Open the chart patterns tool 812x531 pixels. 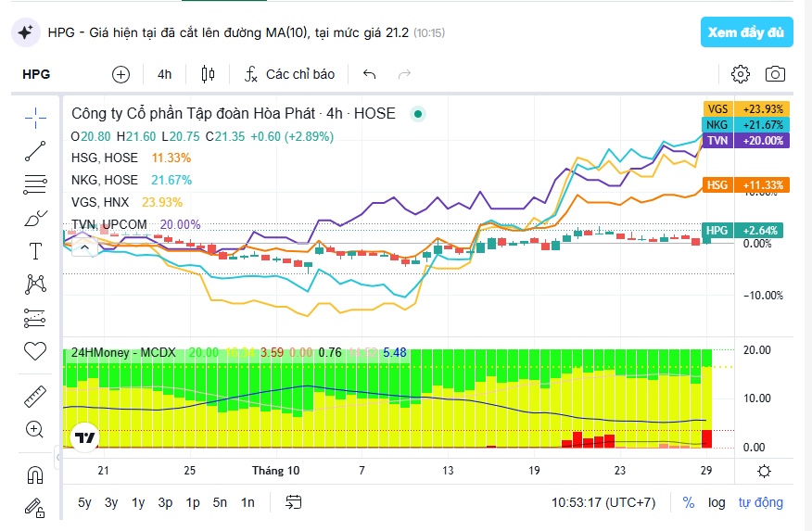[x=35, y=284]
